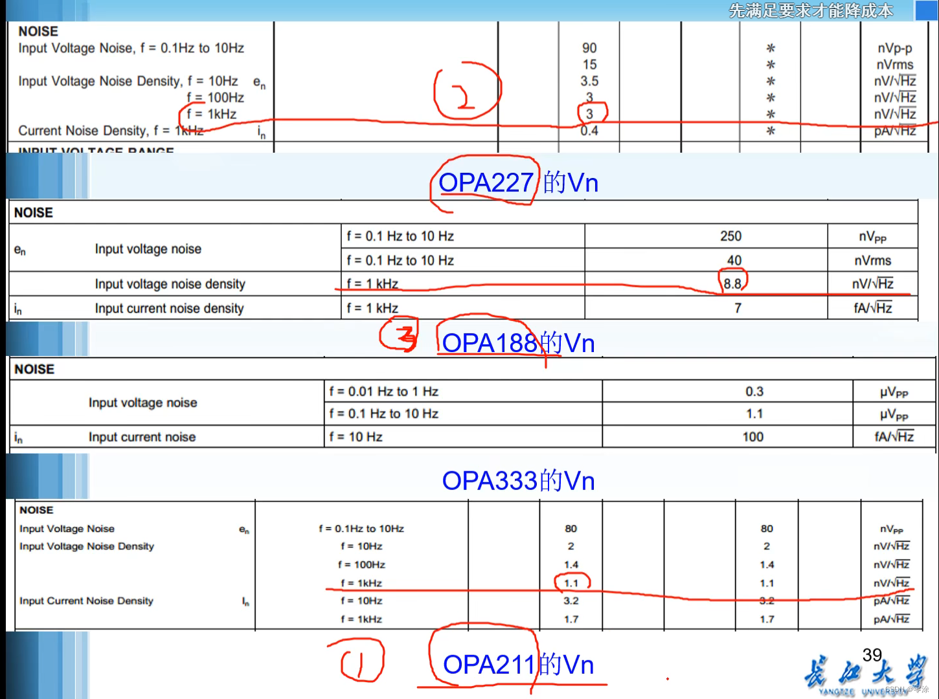939x699 pixels.
Task: Select "Current Noise Density, f = 1kHz" label
Action: click(x=111, y=131)
